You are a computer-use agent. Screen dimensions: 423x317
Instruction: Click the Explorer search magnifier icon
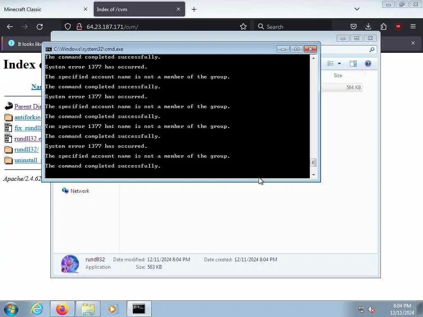[x=372, y=50]
